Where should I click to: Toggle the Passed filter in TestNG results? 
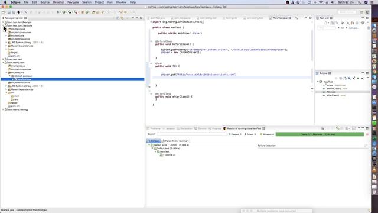coord(234,134)
